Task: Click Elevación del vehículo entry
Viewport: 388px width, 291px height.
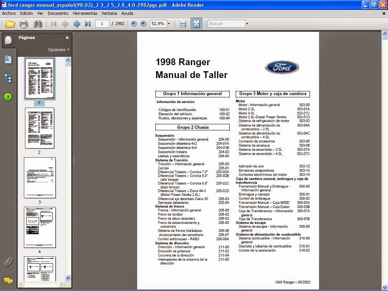Action: 175,114
